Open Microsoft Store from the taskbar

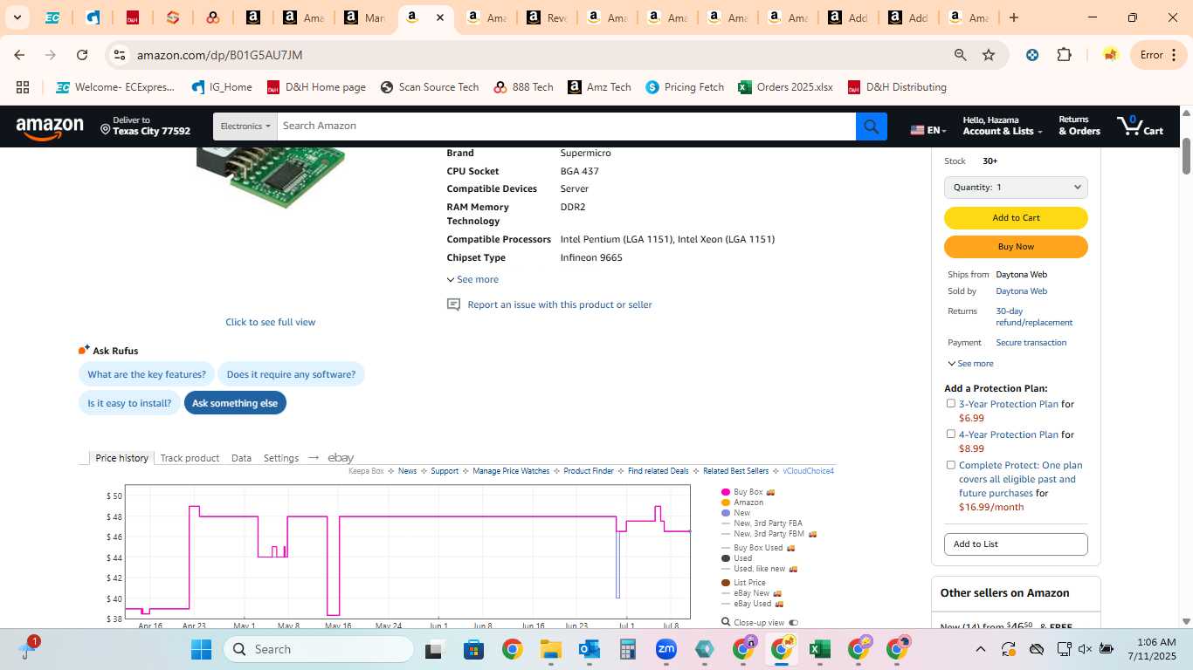coord(473,649)
